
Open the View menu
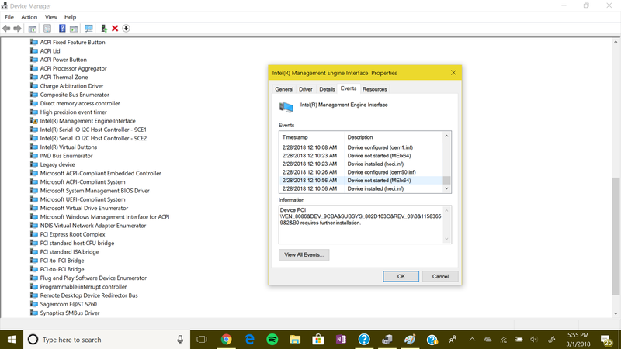pyautogui.click(x=50, y=17)
